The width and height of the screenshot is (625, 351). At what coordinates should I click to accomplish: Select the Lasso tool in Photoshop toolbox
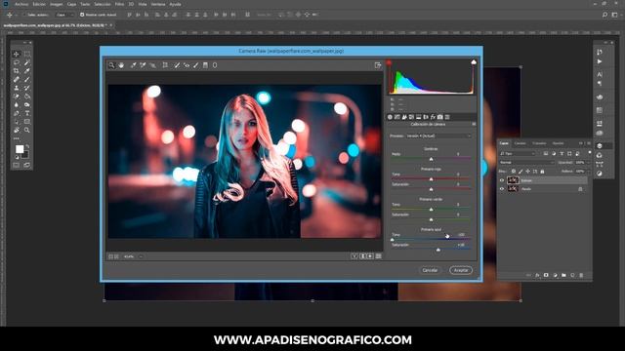point(17,62)
